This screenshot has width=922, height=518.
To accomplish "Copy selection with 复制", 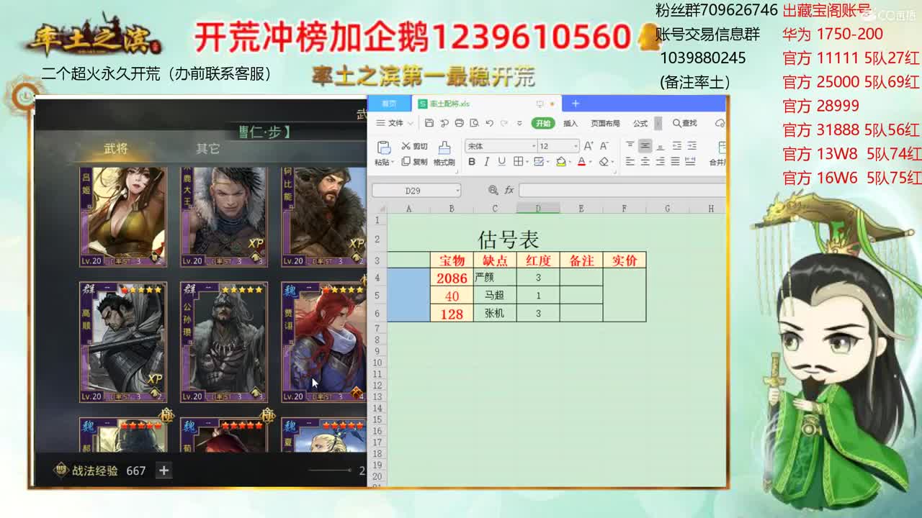I will tap(414, 162).
